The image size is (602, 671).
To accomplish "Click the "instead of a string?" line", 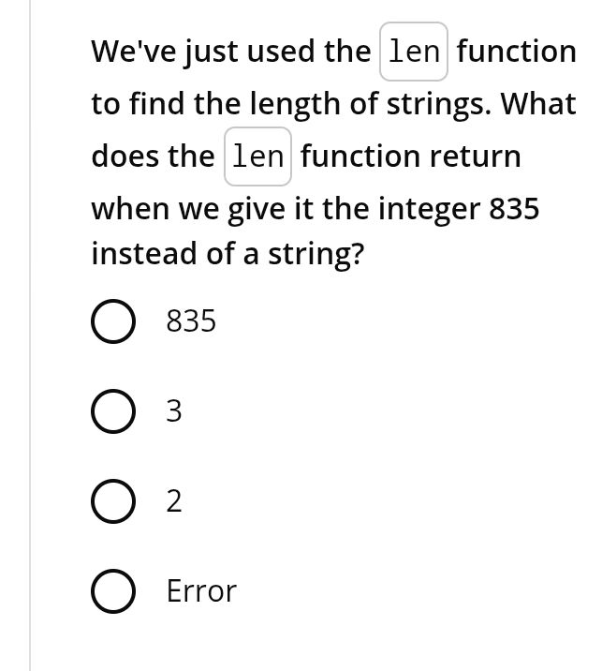I will click(x=227, y=254).
